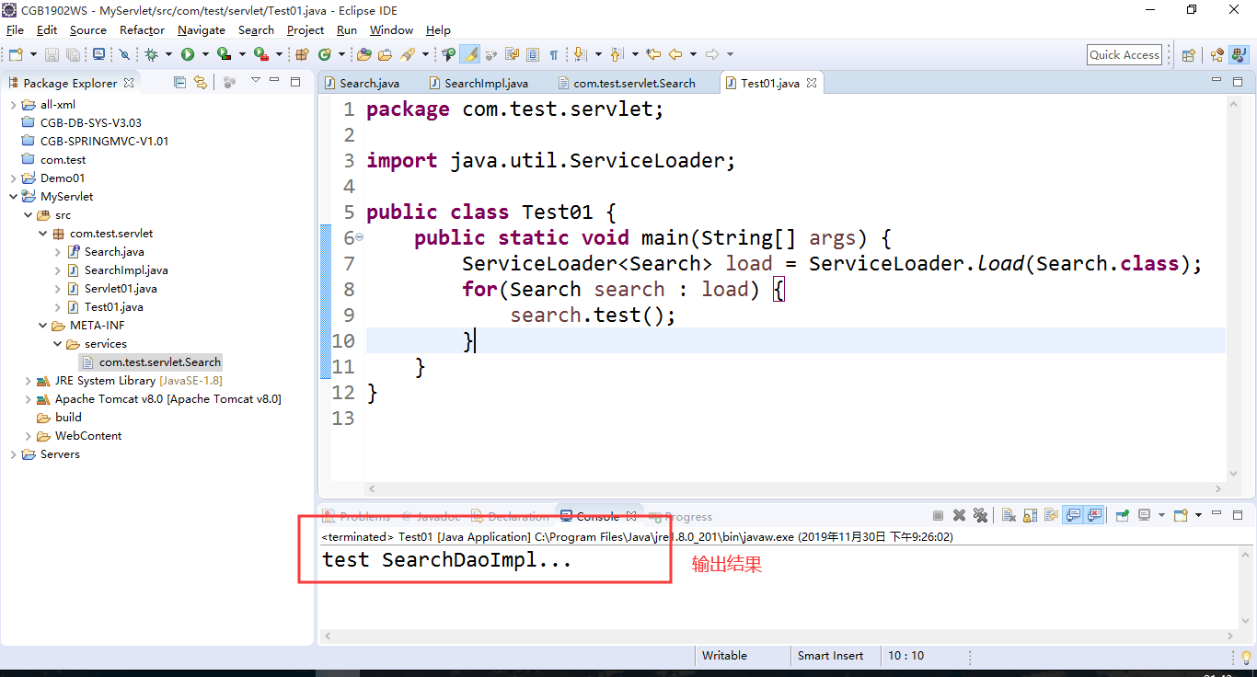The width and height of the screenshot is (1257, 677).
Task: Click the Console horizontal scrollbar
Action: pos(779,636)
